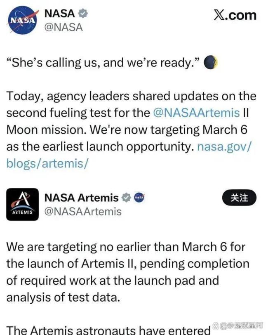Click small NASA affiliation badge beside Artemis
Screen dimensions: 268x335
(x=139, y=198)
